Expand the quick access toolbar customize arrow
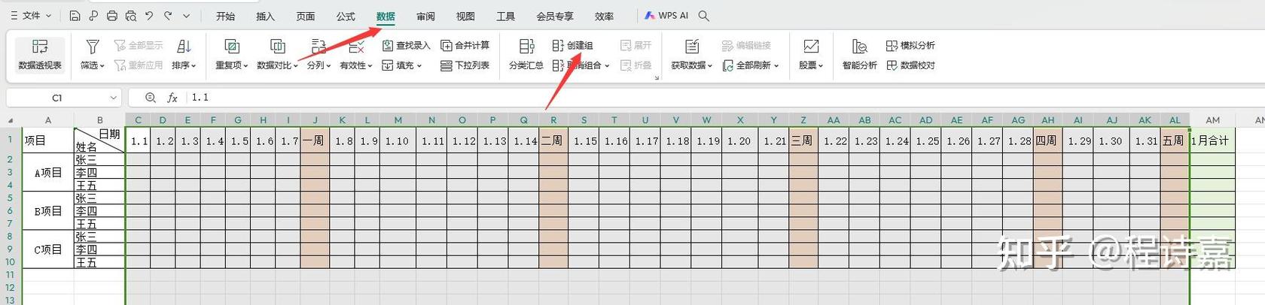The image size is (1265, 305). pos(187,16)
